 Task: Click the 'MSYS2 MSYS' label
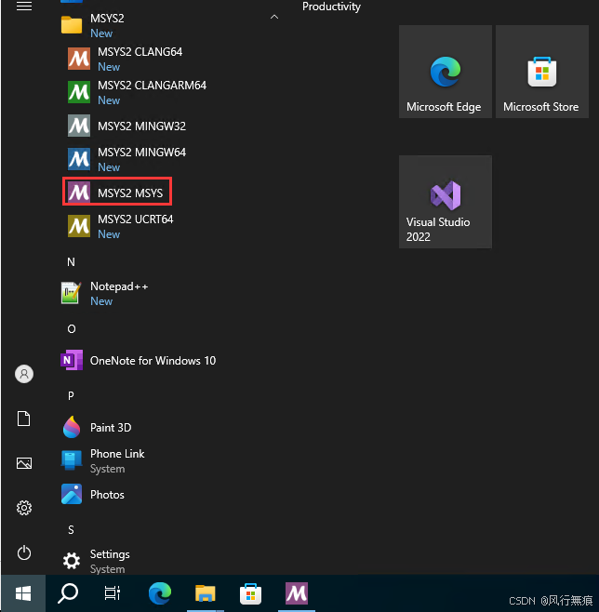click(x=130, y=193)
